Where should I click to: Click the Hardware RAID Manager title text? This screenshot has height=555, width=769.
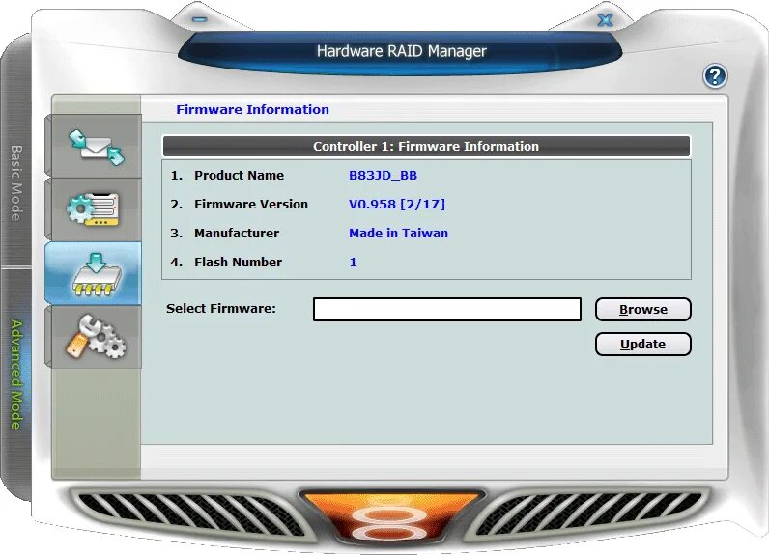(x=401, y=51)
